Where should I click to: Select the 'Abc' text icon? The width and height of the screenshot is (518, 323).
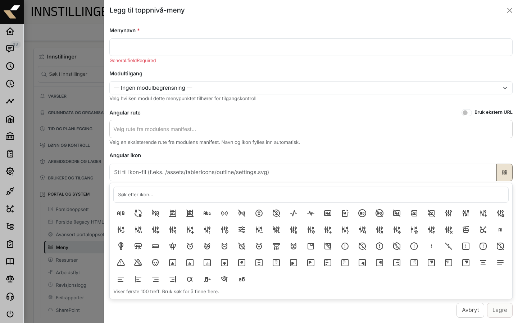click(x=207, y=213)
